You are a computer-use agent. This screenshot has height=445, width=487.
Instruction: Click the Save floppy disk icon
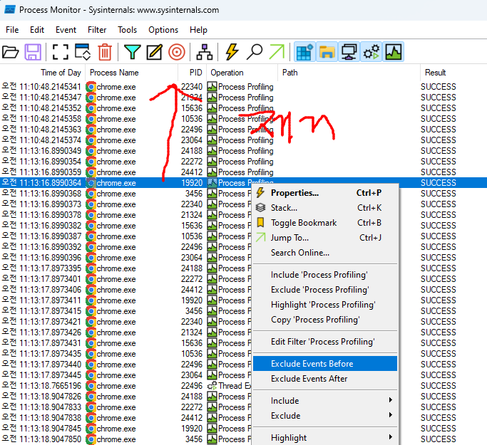tap(33, 52)
